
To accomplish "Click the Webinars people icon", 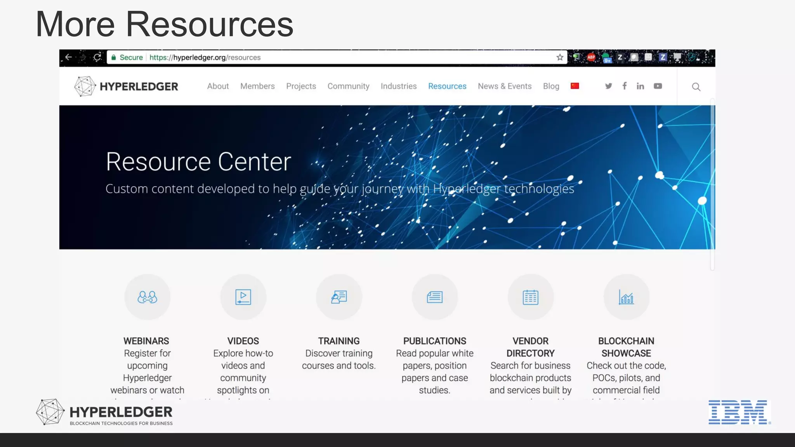I will [147, 297].
